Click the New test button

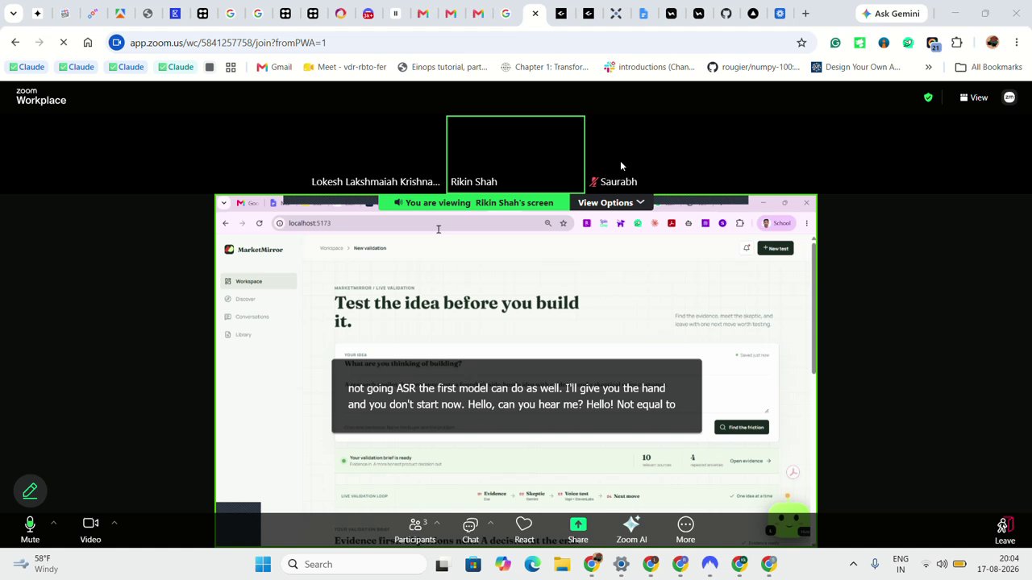pos(776,248)
